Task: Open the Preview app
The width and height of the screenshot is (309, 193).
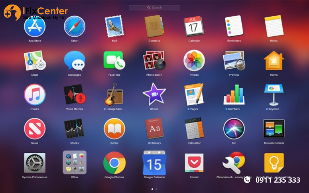Action: (234, 61)
